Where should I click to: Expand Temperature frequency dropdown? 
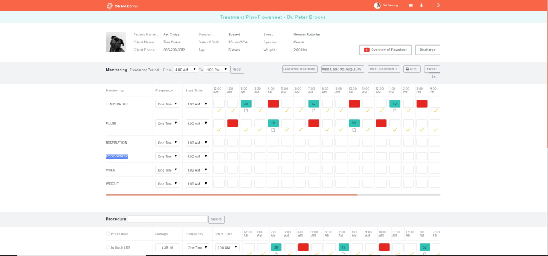tap(167, 104)
